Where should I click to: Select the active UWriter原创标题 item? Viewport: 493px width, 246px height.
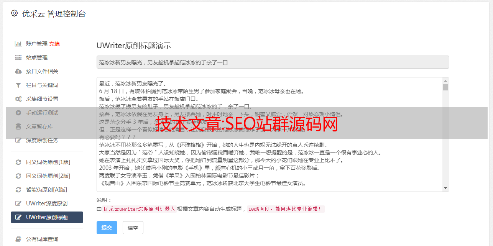(47, 217)
